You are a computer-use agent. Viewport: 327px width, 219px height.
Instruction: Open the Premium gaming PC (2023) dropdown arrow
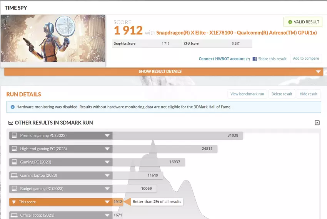pos(107,135)
